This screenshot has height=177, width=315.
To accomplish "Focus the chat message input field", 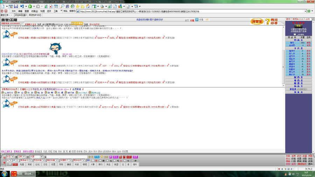I will [66, 157].
